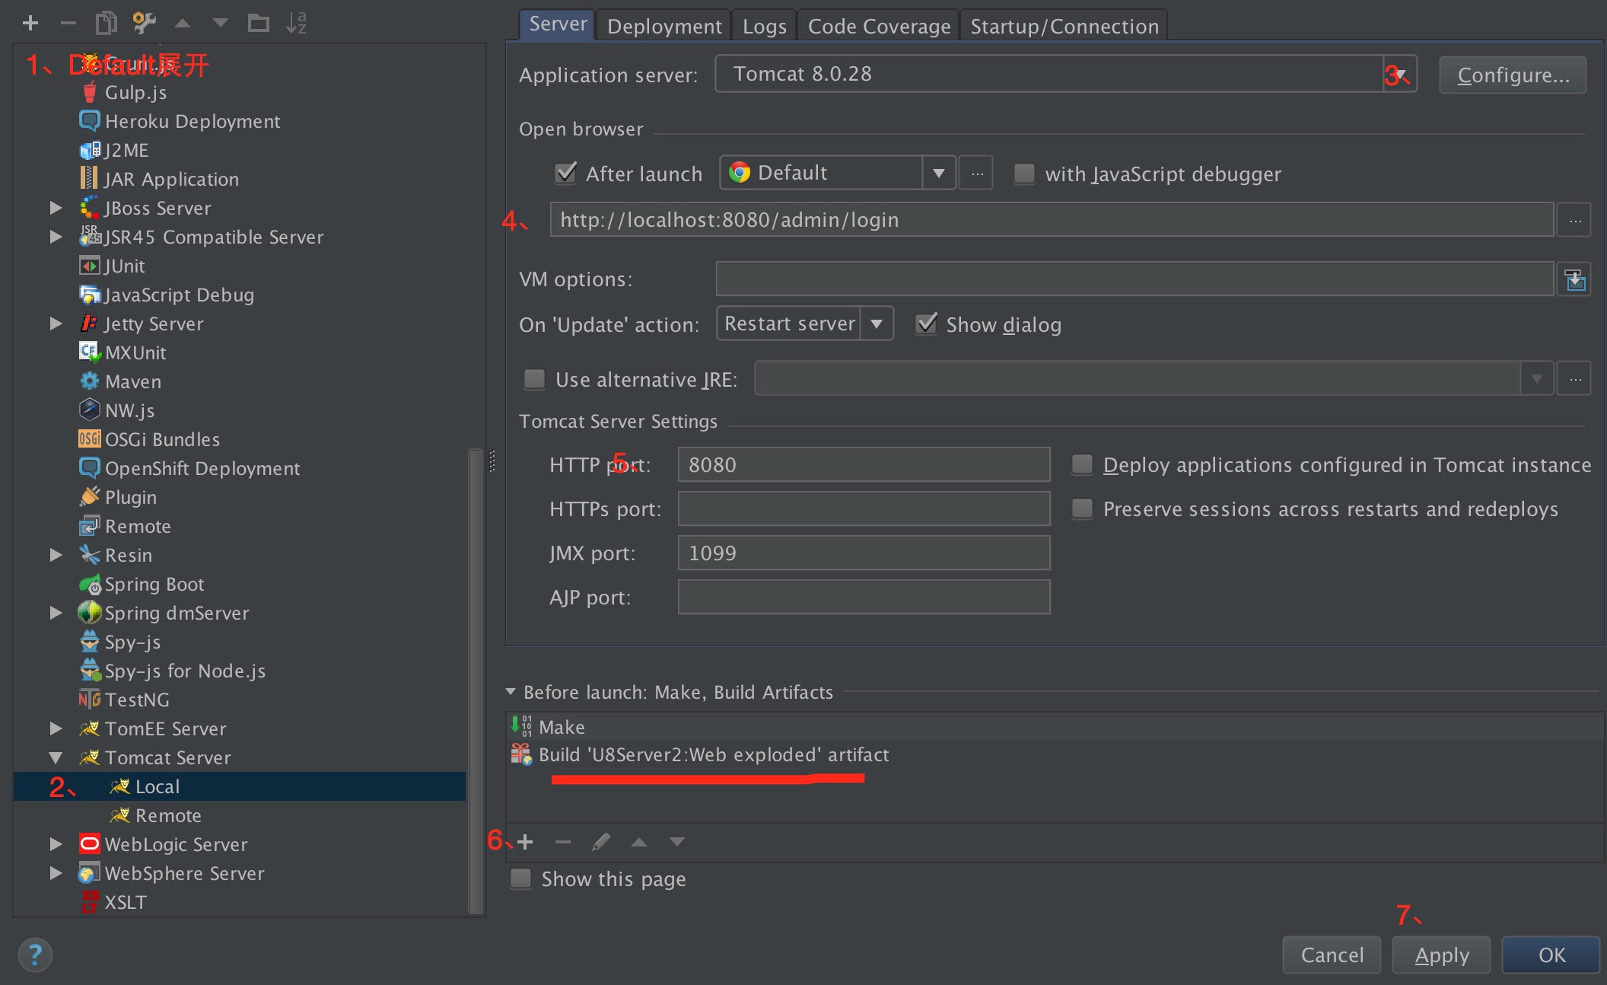Click the sort configurations alphabetically icon

click(x=296, y=23)
